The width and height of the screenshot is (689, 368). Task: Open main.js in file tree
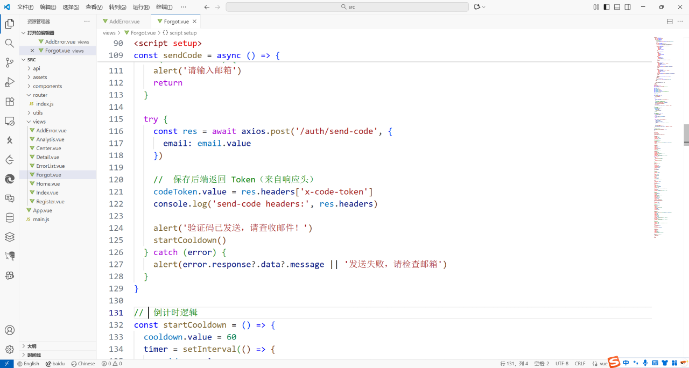coord(58,220)
